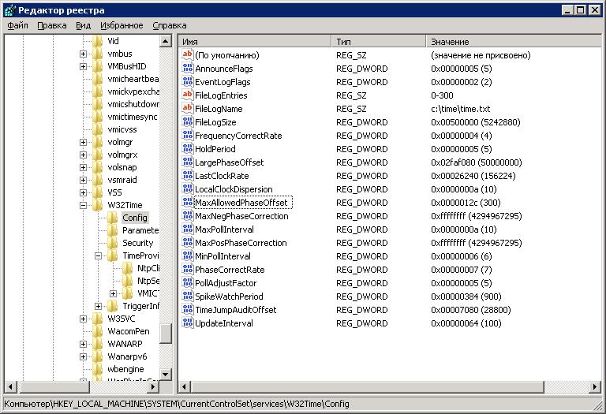Open the Файл menu
Image resolution: width=606 pixels, height=414 pixels.
click(x=18, y=25)
